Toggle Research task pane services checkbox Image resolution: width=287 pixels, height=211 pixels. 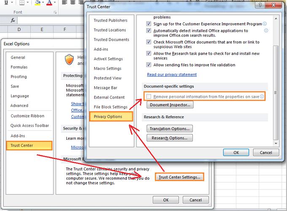[149, 53]
